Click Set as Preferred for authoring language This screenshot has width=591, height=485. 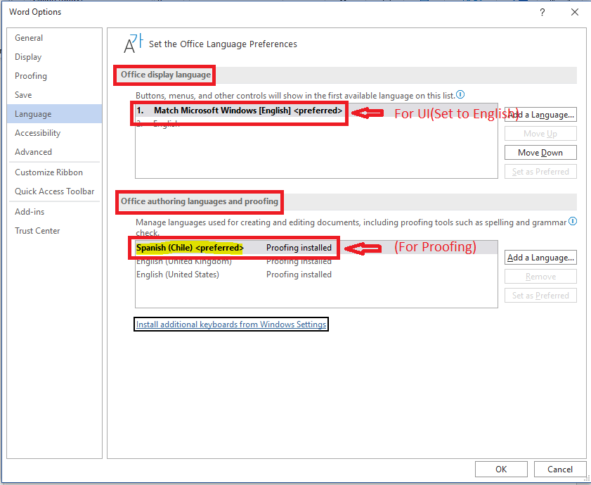coord(540,296)
